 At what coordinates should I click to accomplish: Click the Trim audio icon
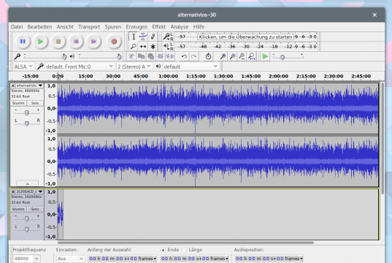click(x=161, y=56)
